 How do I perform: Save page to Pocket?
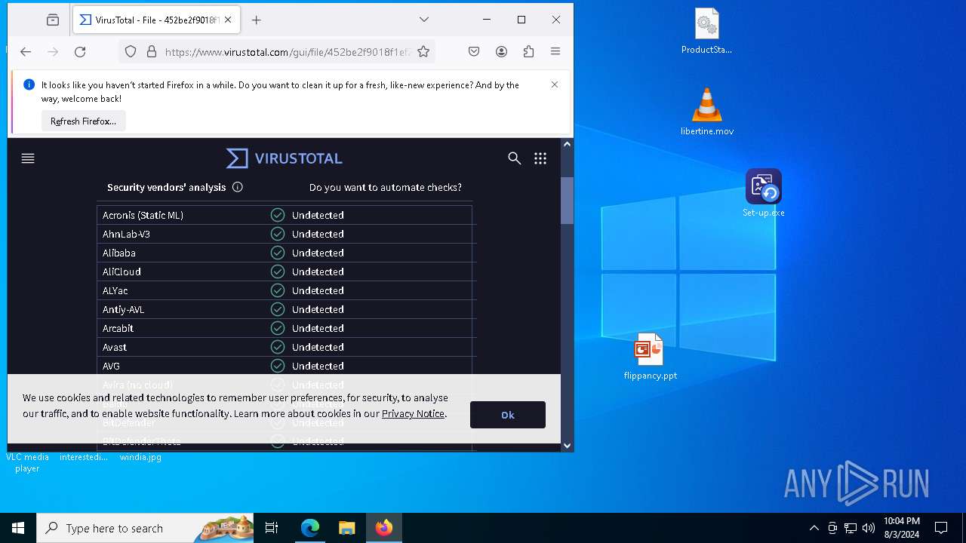(474, 51)
